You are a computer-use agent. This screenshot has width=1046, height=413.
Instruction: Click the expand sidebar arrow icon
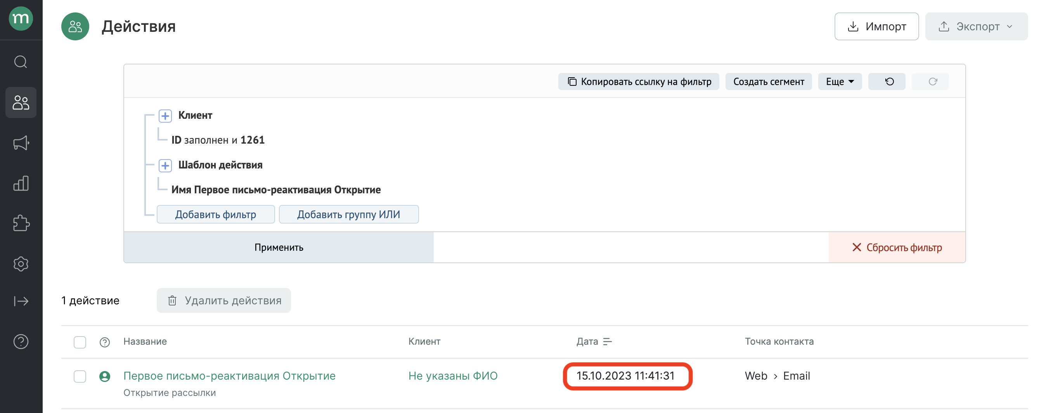[21, 301]
